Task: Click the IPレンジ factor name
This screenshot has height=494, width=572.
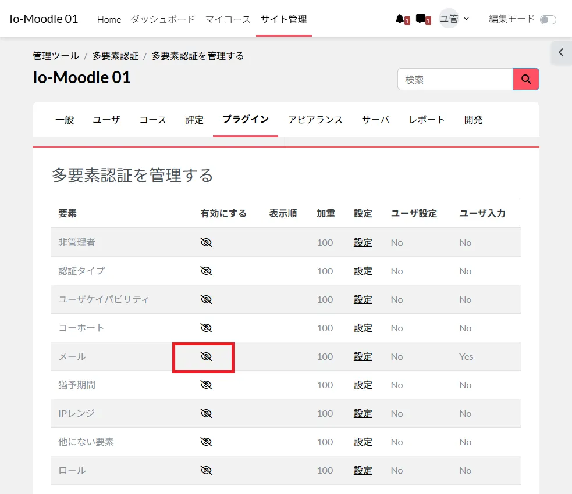Action: pyautogui.click(x=77, y=413)
